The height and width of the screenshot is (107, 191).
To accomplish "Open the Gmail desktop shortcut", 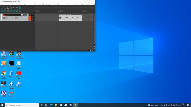I will pyautogui.click(x=11, y=94).
